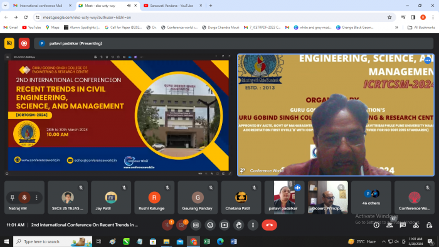Click the Type here to search box
Viewport: 439px width, 247px height.
(x=53, y=241)
